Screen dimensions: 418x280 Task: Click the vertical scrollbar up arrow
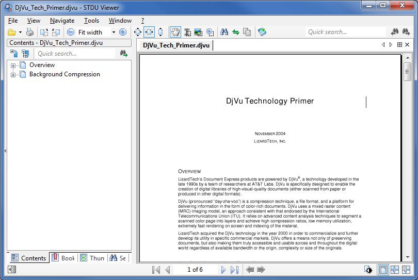[408, 58]
